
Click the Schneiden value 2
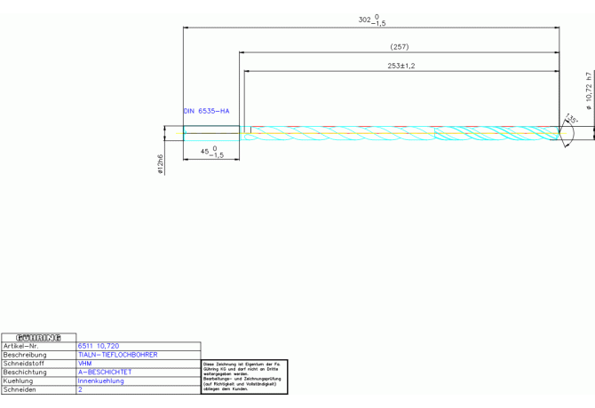pos(80,390)
